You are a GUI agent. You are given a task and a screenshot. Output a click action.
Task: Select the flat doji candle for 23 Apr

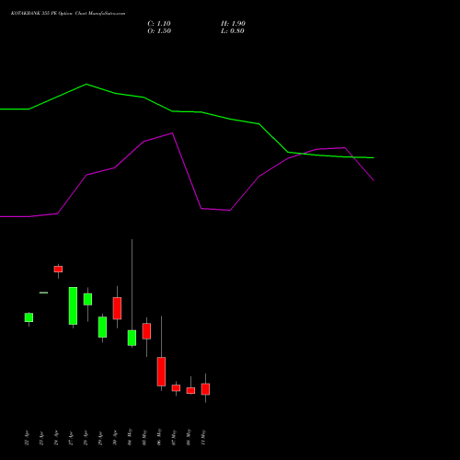point(43,293)
